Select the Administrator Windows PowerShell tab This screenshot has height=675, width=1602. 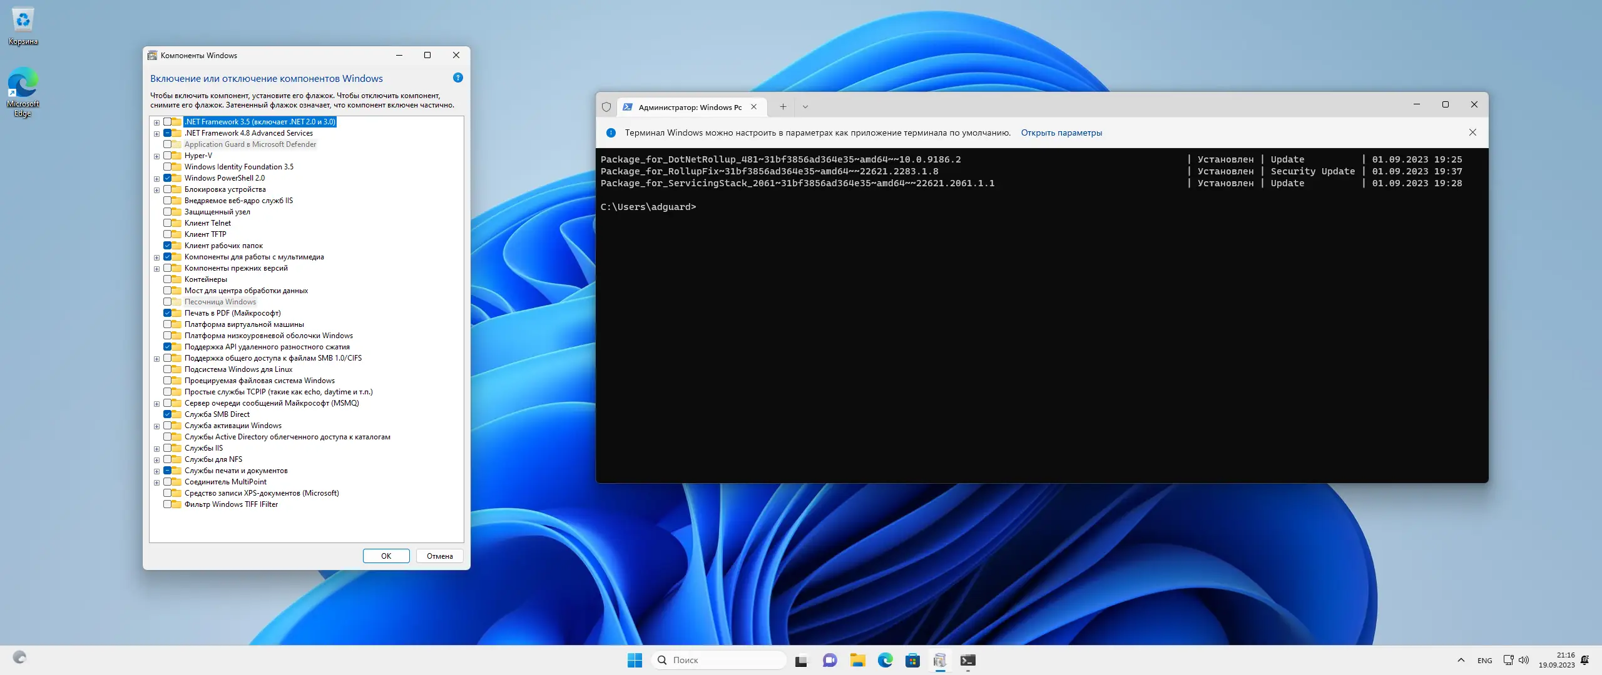tap(688, 107)
